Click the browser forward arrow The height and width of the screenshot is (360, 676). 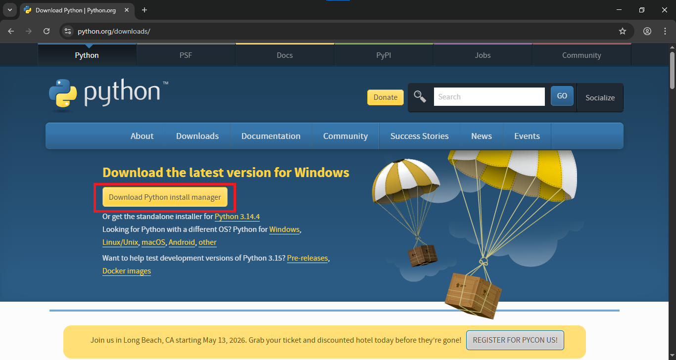click(x=29, y=31)
